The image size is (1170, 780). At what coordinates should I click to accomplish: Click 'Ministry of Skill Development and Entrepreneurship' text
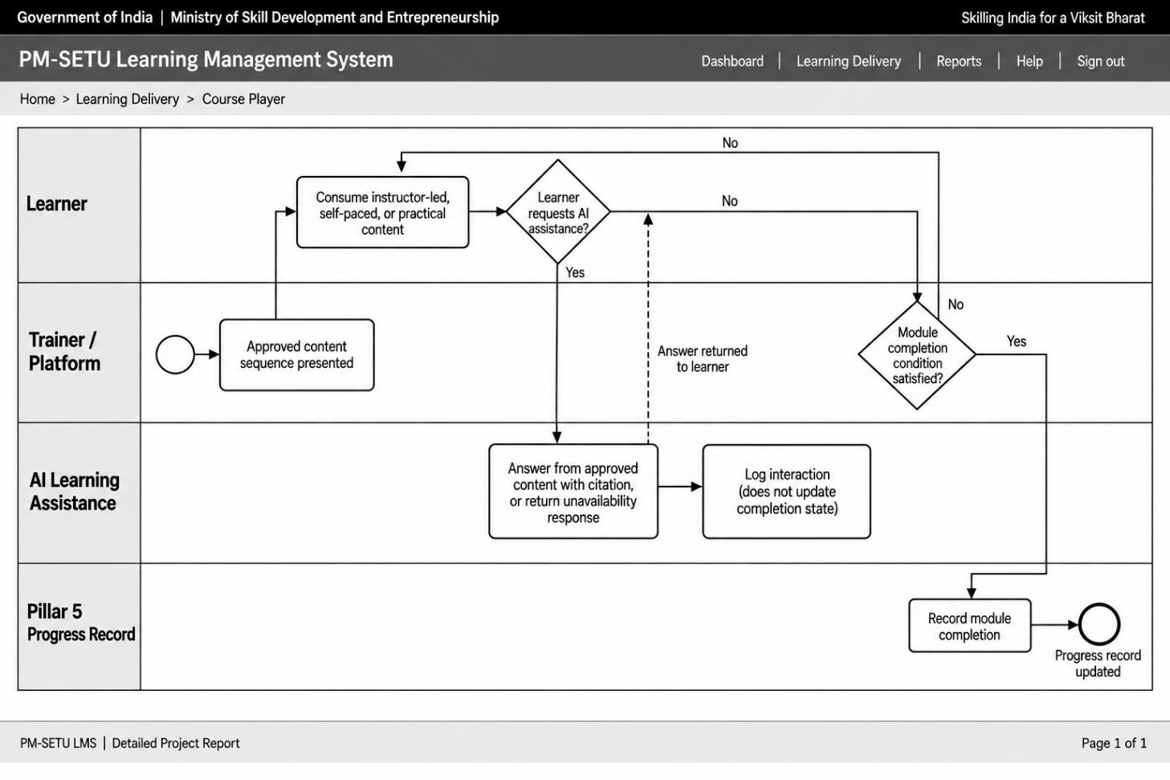click(x=335, y=17)
